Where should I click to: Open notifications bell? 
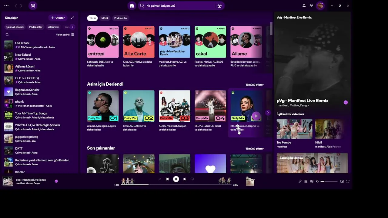[x=304, y=6]
